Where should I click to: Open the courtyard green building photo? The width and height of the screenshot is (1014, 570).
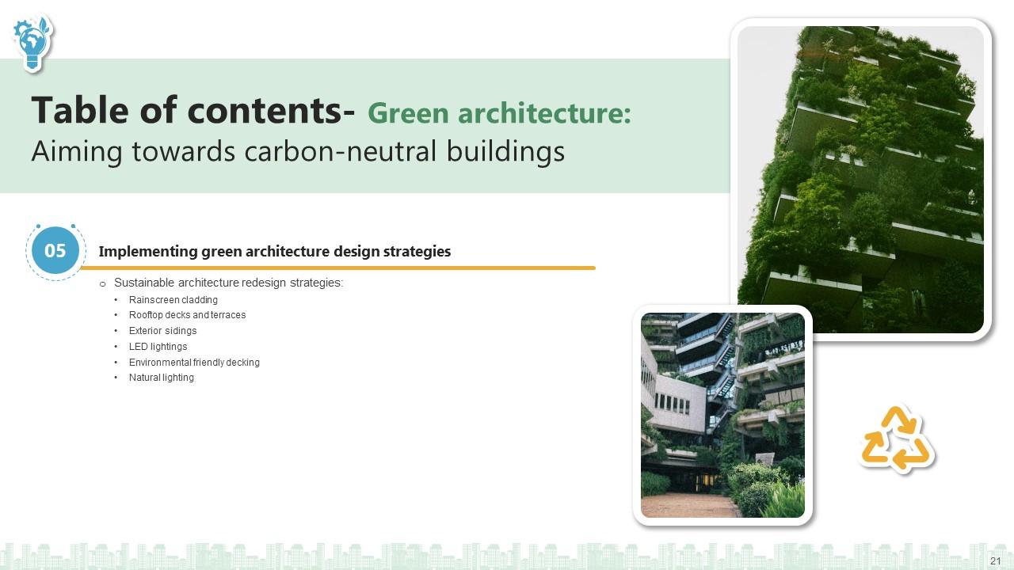click(722, 415)
